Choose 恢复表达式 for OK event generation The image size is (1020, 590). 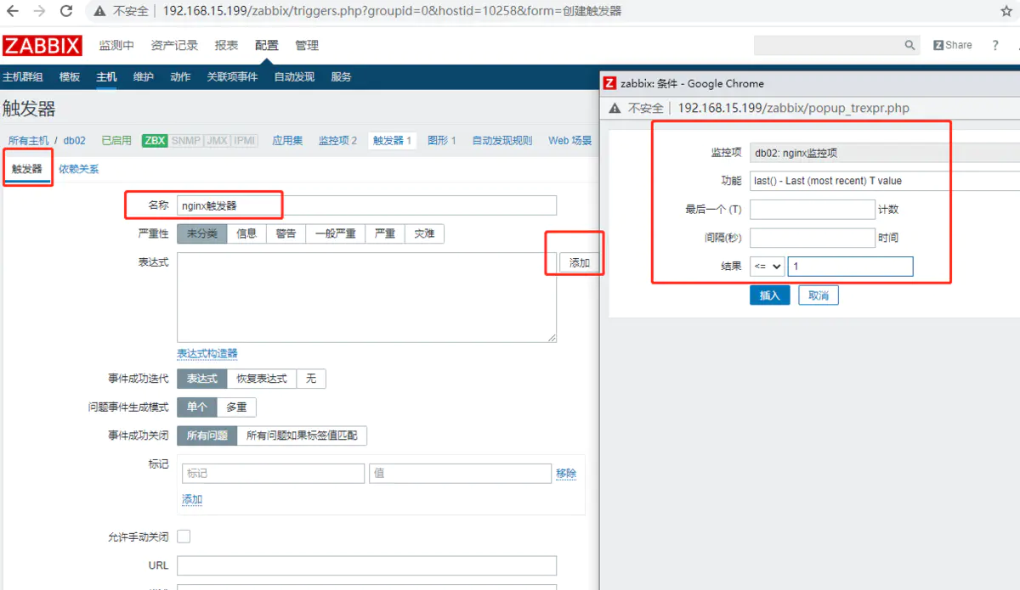pyautogui.click(x=262, y=379)
